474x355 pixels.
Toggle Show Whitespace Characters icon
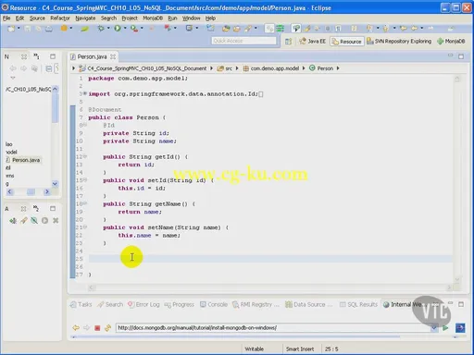coord(338,29)
